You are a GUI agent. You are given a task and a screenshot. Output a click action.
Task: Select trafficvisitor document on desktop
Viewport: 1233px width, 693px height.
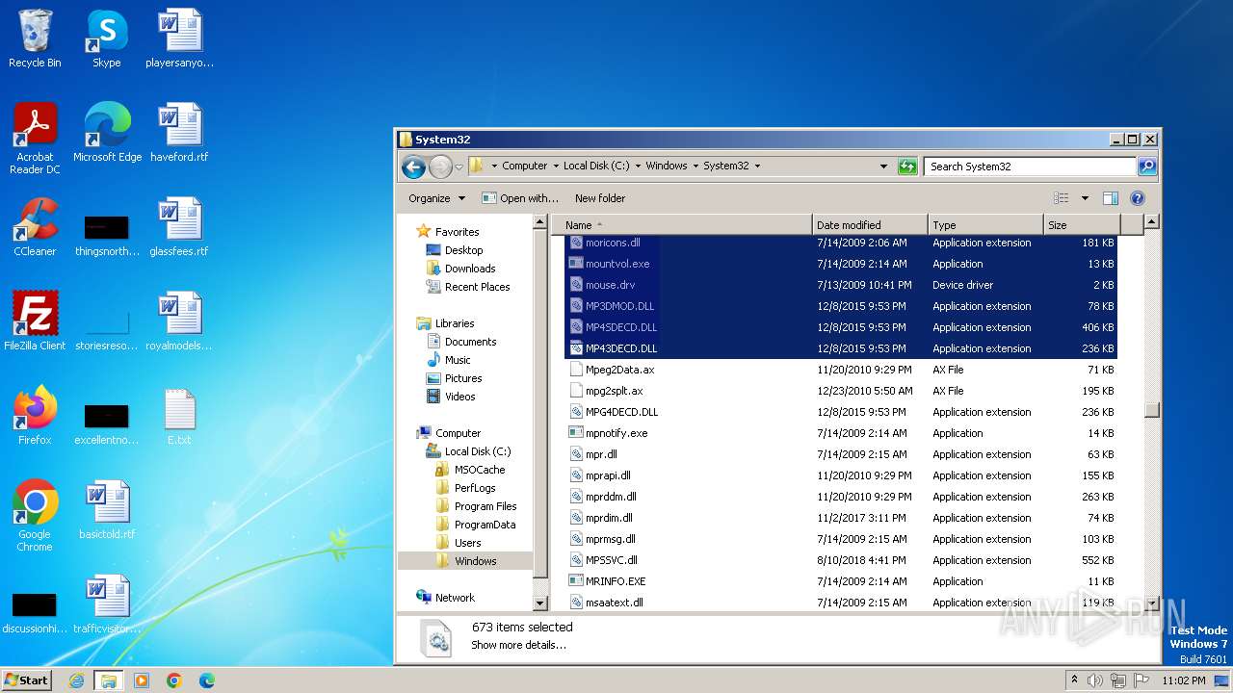(107, 604)
